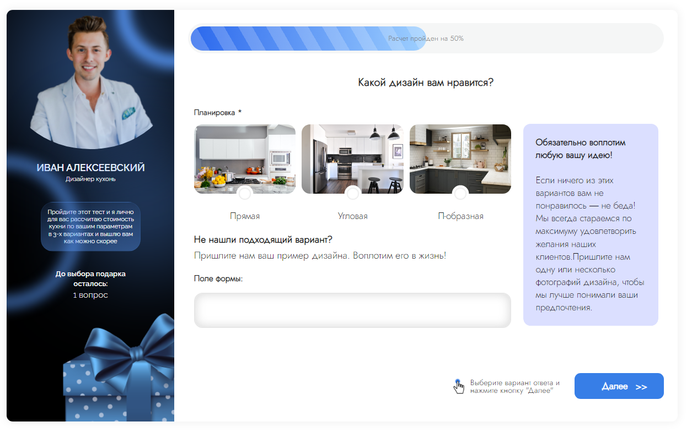This screenshot has width=692, height=438.
Task: Click the Расчет пройден на 50% text
Action: click(426, 39)
